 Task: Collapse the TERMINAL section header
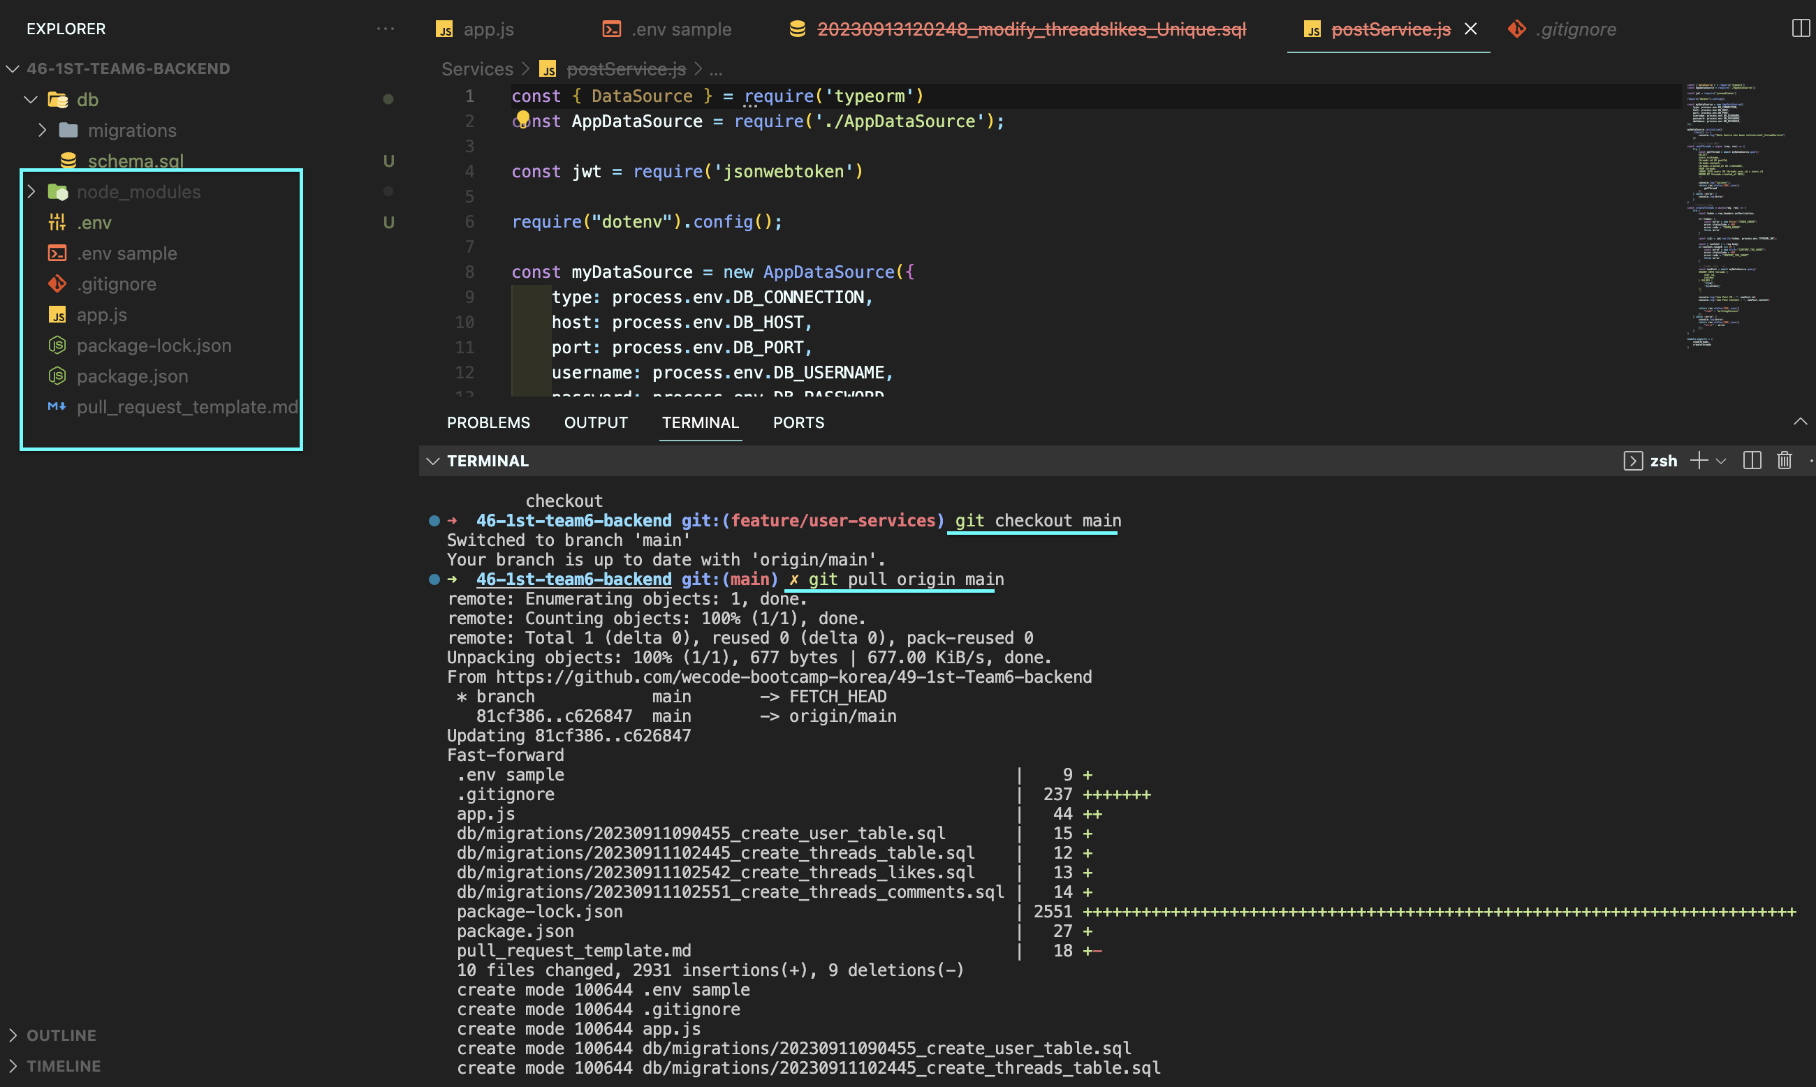(433, 461)
